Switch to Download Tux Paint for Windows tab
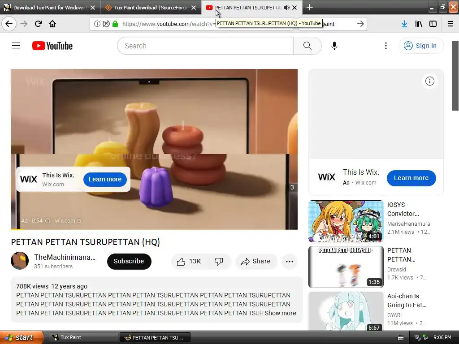Image resolution: width=459 pixels, height=344 pixels. 49,8
